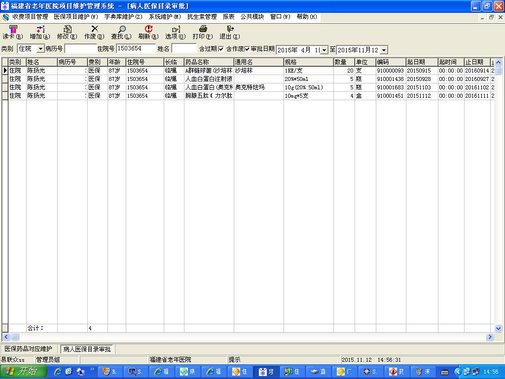Click the 药品名称 column header
505x379 pixels.
(x=209, y=62)
